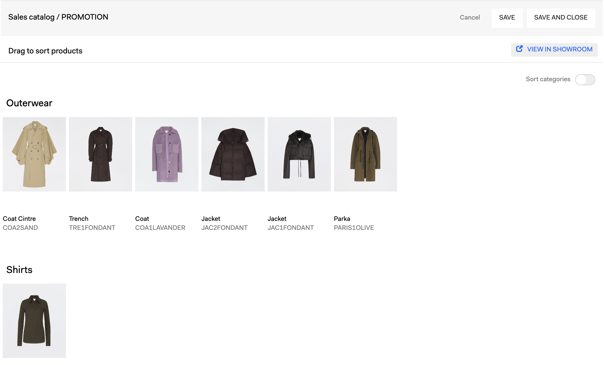Click the 'JAC2FONDANT' product code
Screen dimensions: 604x365
(x=224, y=228)
